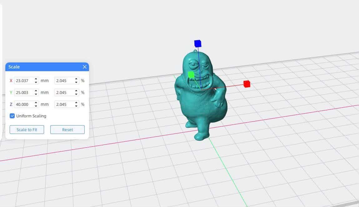Viewport: 359px width, 207px height.
Task: Click the Scale to Fit button
Action: [x=27, y=130]
